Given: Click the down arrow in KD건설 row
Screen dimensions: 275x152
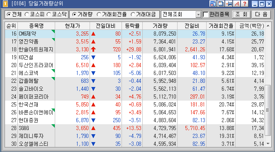Looking at the screenshot, I should tap(93, 58).
